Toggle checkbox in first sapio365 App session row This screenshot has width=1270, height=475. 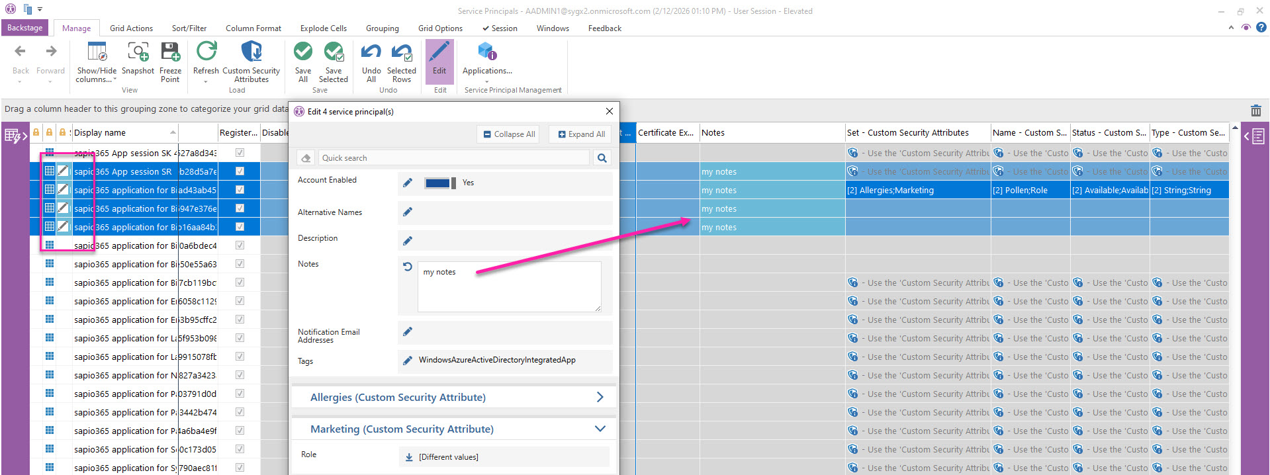(x=240, y=153)
